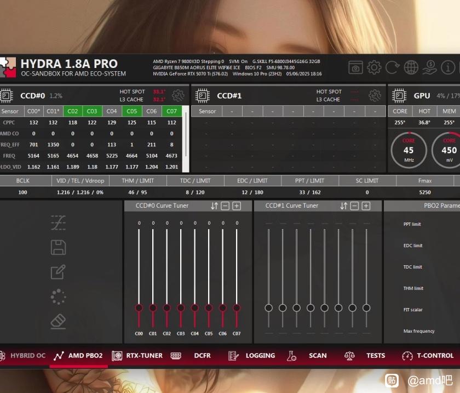Image resolution: width=460 pixels, height=393 pixels.
Task: Click the floppy disk save icon
Action: click(58, 247)
